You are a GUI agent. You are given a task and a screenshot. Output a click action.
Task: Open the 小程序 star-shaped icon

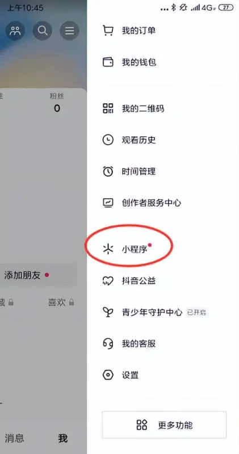[x=108, y=249]
